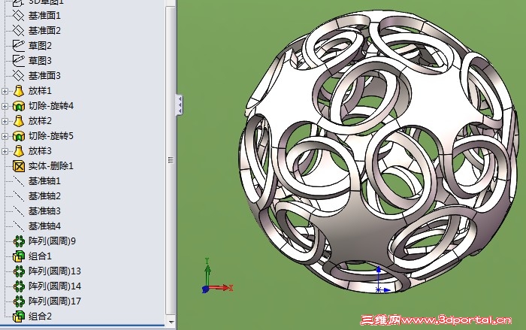Viewport: 526px width, 330px height.
Task: Select the 组合2 label
Action: click(41, 316)
